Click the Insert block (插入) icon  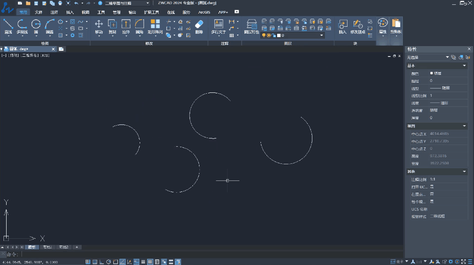click(343, 26)
